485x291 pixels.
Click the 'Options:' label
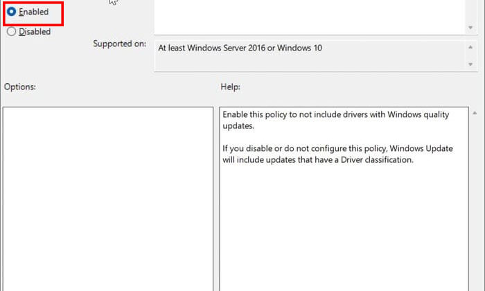[x=19, y=87]
